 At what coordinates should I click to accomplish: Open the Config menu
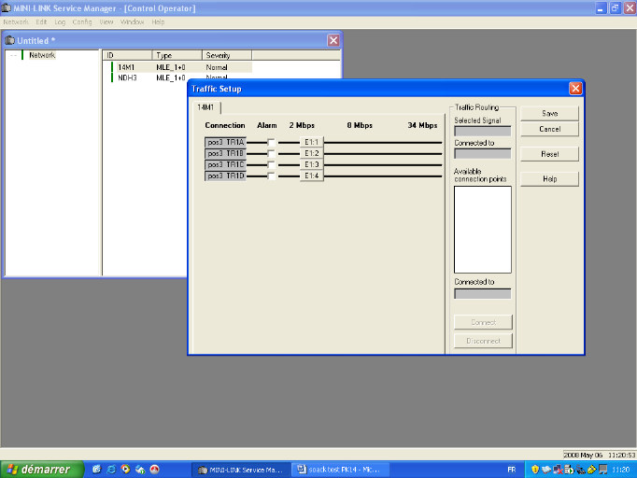click(x=82, y=21)
